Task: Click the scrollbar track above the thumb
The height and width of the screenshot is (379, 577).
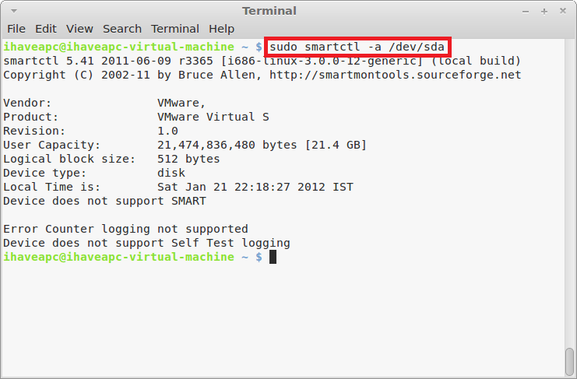Action: [x=570, y=191]
